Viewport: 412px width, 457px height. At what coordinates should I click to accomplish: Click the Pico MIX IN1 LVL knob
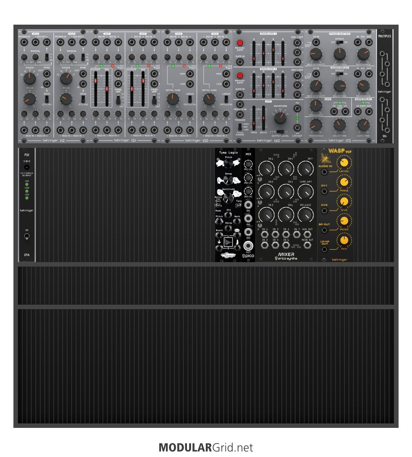click(x=248, y=164)
